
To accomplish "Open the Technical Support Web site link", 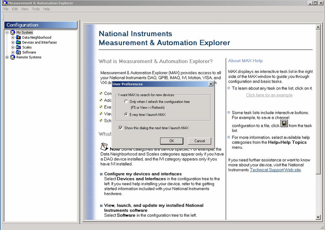I will 275,170.
